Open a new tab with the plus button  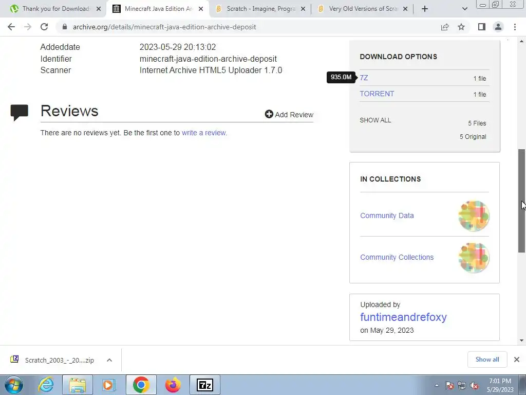click(425, 9)
